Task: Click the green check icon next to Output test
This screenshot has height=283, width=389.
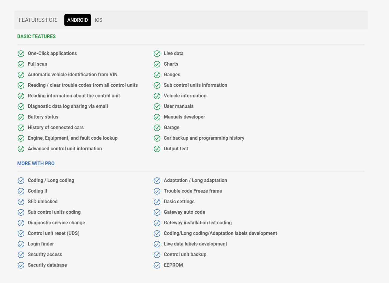Action: click(x=157, y=149)
